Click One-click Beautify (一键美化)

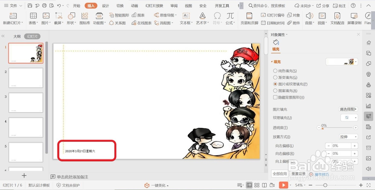tap(156, 185)
